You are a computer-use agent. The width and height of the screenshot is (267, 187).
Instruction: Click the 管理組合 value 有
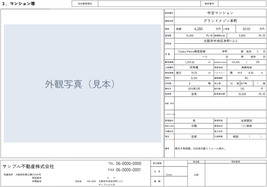click(x=194, y=121)
